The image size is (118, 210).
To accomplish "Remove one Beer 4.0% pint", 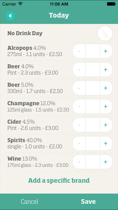I will [79, 69].
